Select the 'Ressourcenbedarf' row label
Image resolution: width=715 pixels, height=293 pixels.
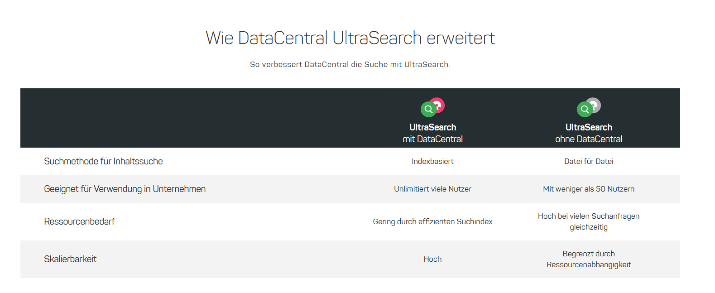pos(79,221)
